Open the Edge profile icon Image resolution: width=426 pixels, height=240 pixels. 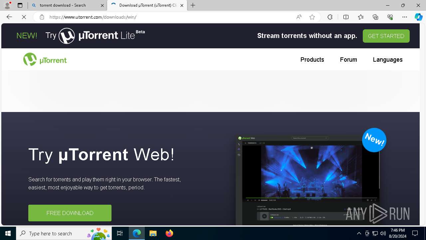pyautogui.click(x=7, y=5)
